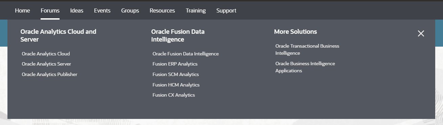Open Fusion SCM Analytics forum
443x125 pixels.
click(x=176, y=74)
